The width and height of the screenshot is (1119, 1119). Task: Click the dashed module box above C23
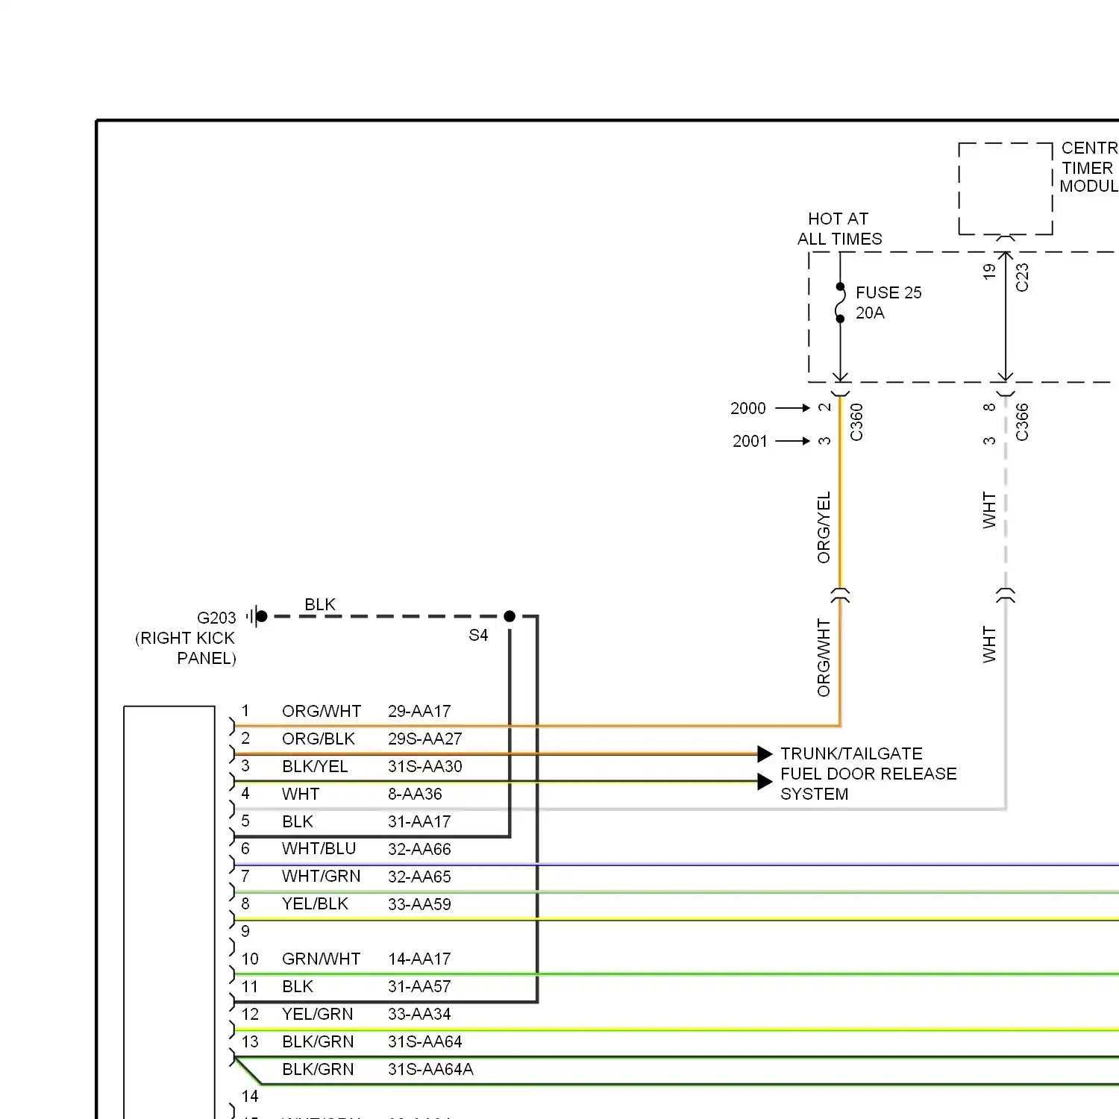[x=1006, y=189]
